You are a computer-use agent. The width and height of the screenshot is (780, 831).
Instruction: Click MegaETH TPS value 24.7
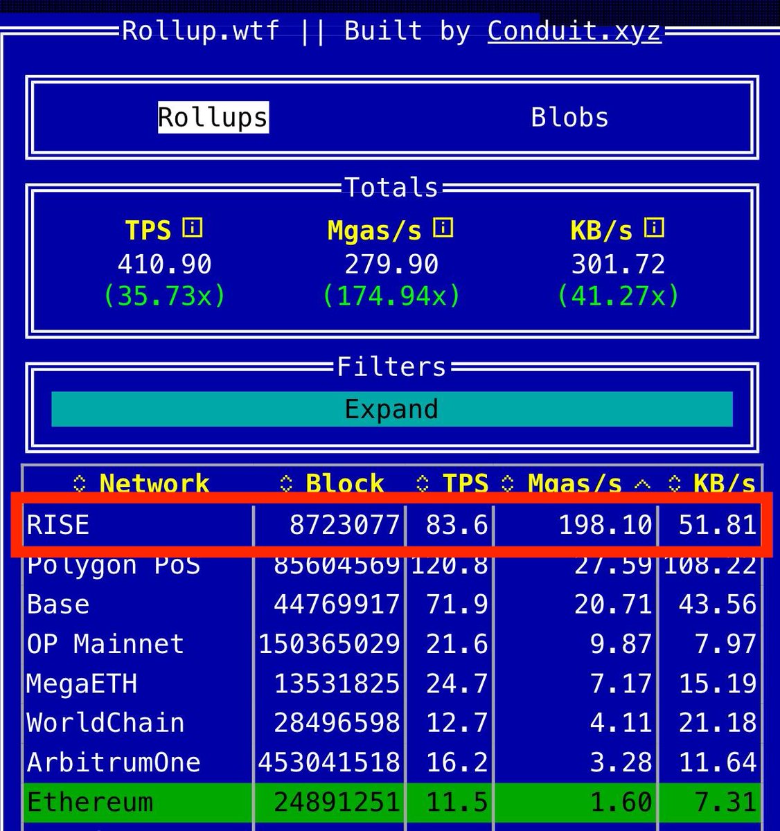click(457, 683)
